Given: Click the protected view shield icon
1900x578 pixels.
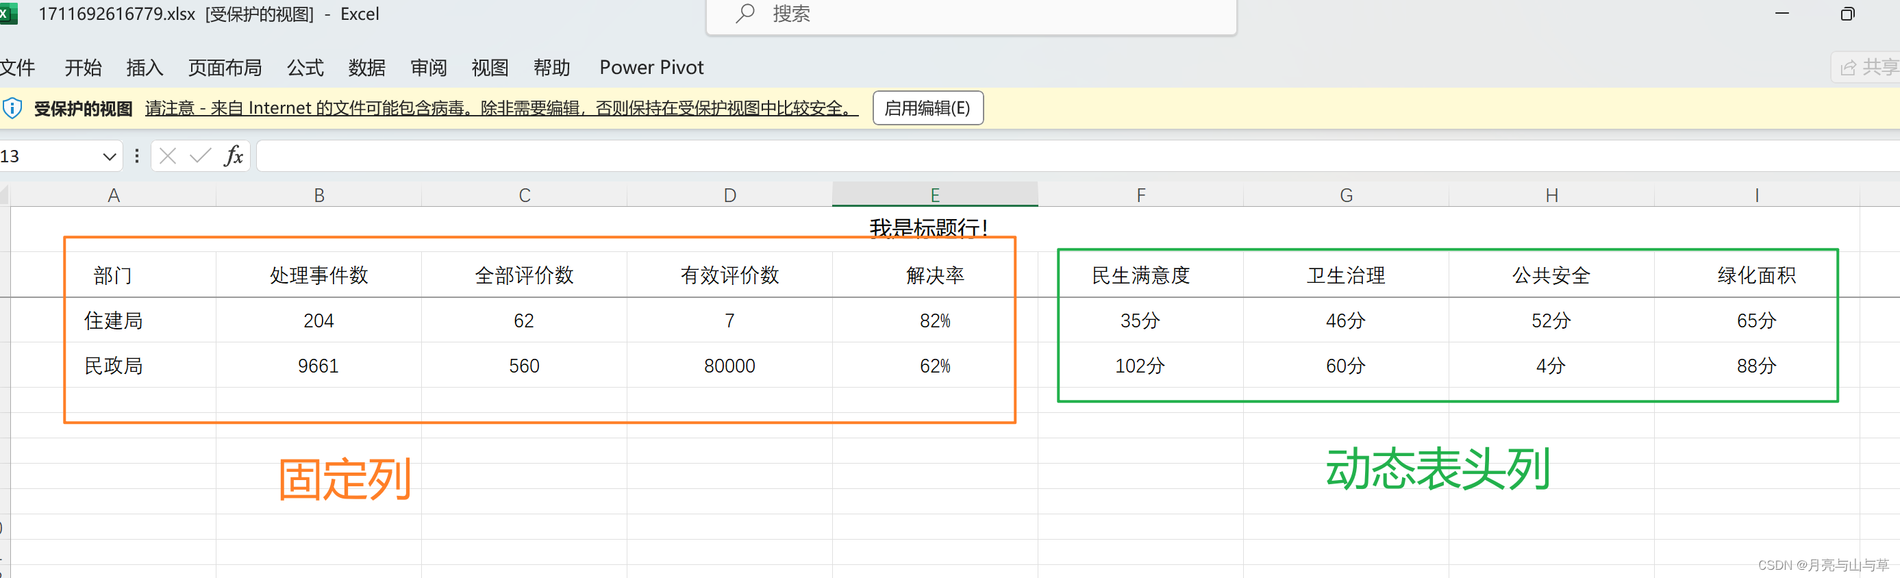Looking at the screenshot, I should click(x=12, y=108).
